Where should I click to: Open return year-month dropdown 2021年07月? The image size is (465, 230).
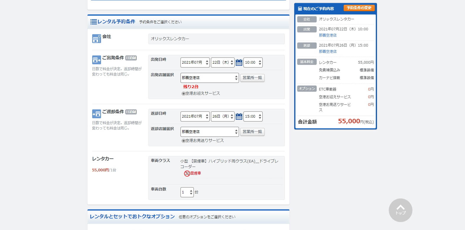(195, 116)
